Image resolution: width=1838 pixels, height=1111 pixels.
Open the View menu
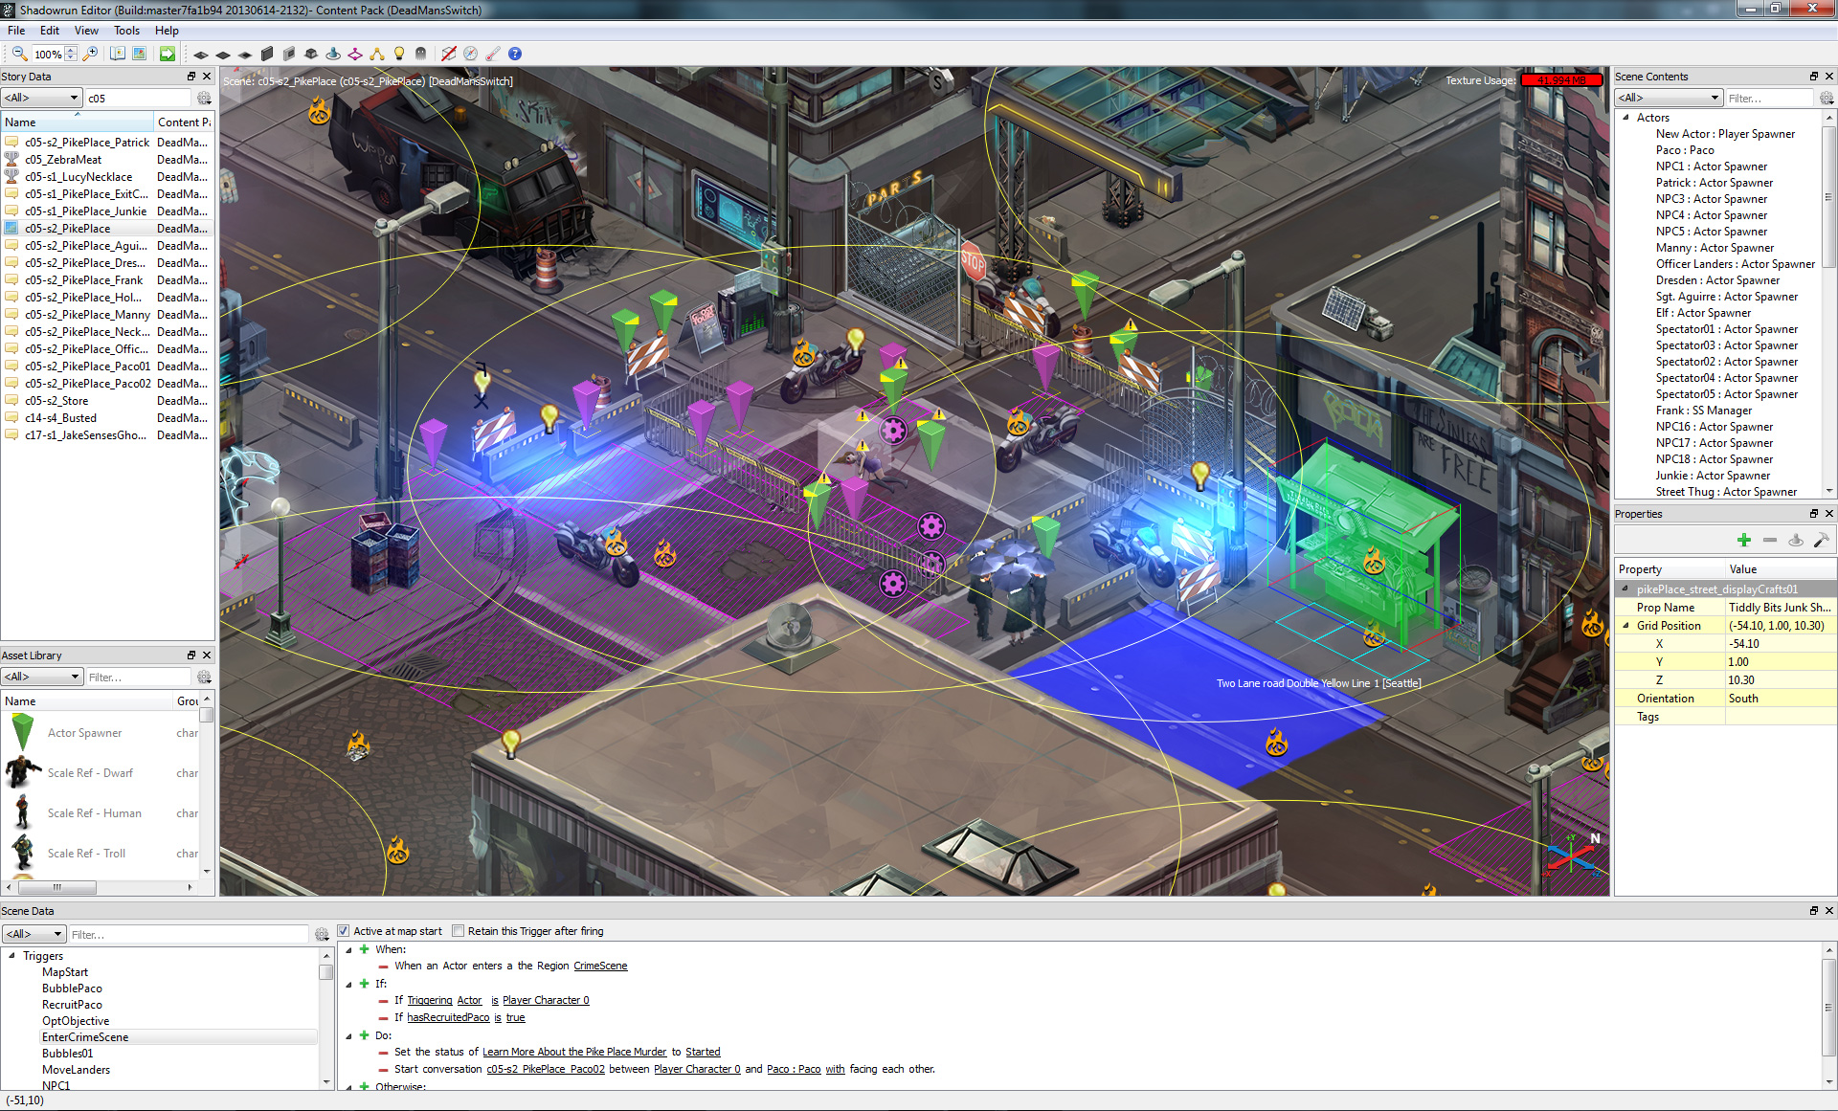(x=86, y=31)
